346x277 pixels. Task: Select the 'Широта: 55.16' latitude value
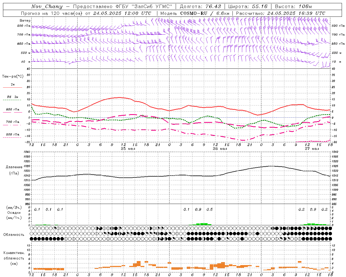point(248,6)
